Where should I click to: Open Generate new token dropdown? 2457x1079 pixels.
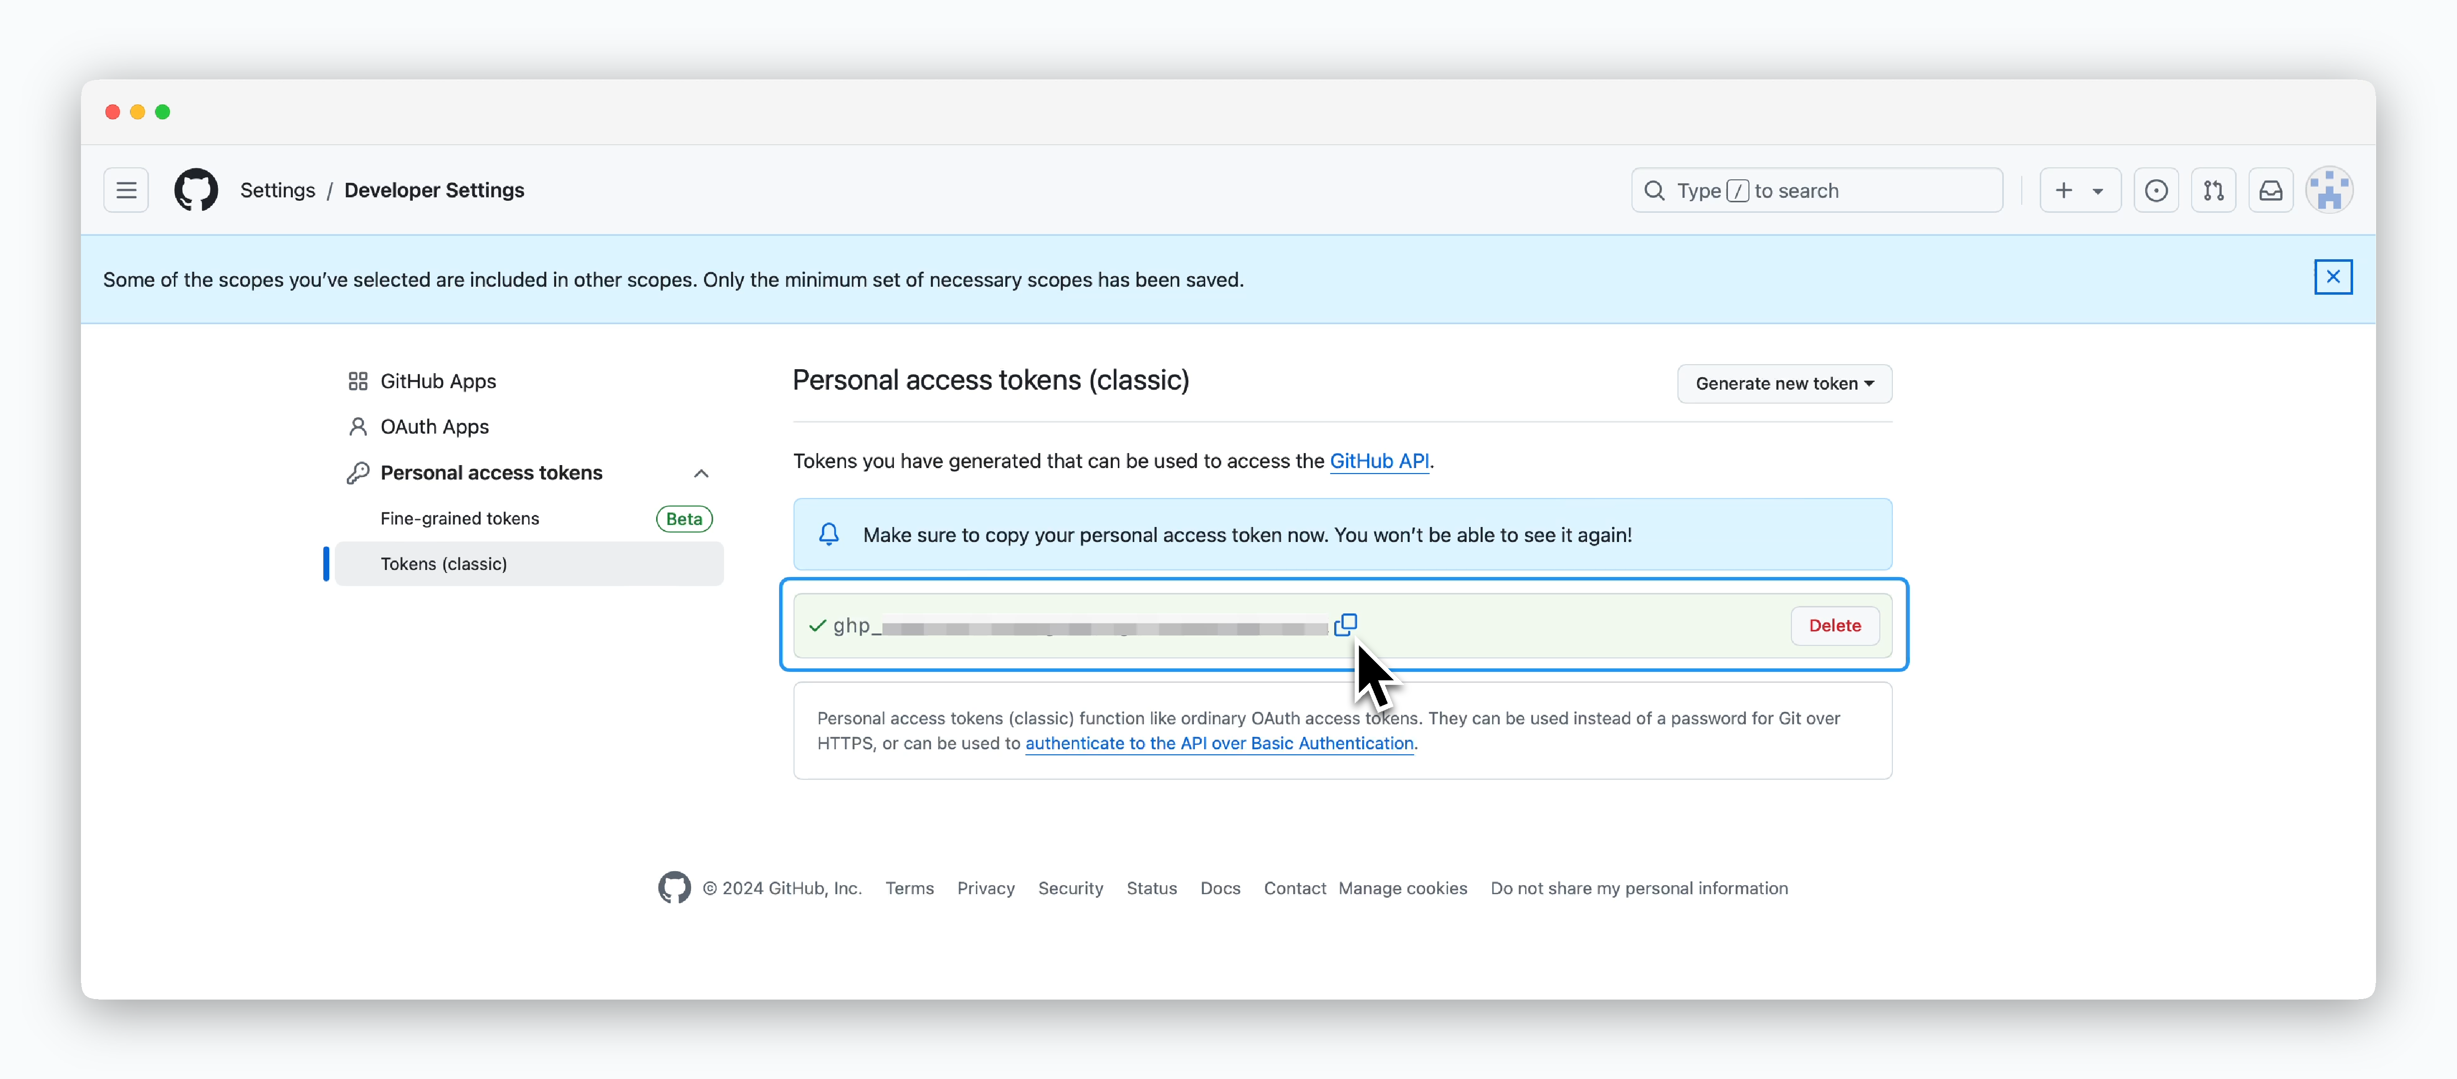pos(1784,384)
